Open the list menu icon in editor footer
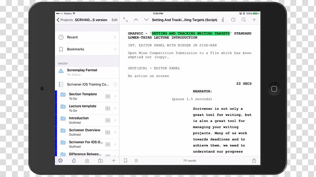The width and height of the screenshot is (316, 177). coord(136,160)
